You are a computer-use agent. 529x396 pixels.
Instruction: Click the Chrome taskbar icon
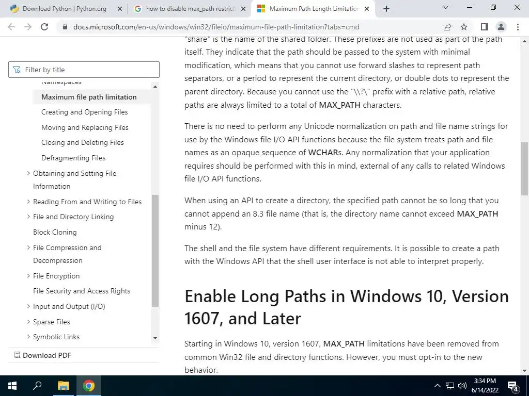[x=89, y=386]
